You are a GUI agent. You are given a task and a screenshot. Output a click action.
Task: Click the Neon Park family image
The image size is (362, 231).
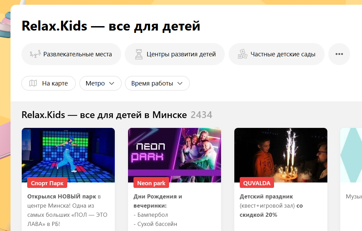pos(175,155)
